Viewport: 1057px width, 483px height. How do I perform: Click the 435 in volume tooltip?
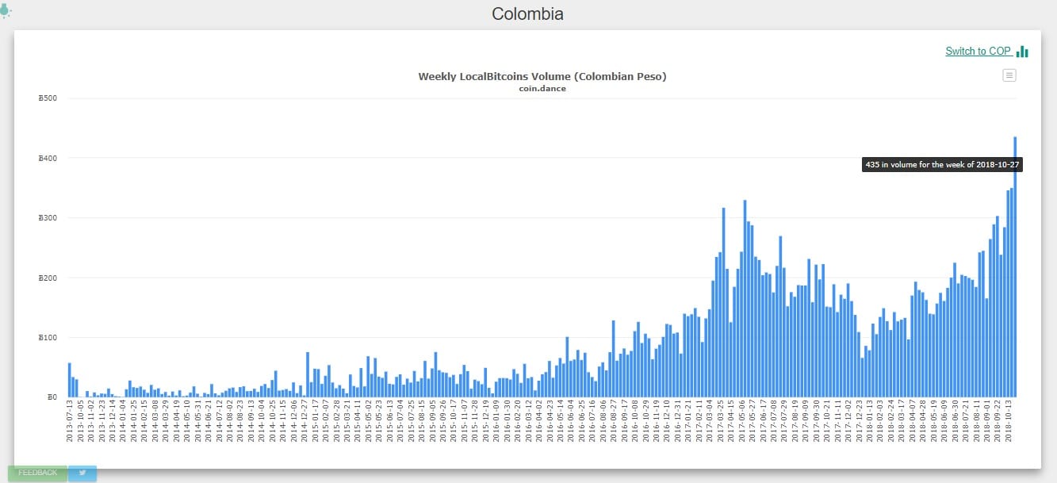click(942, 165)
